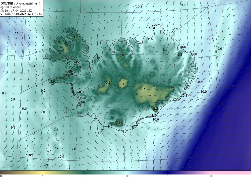This screenshot has width=251, height=178.
Task: Click the 8.1 value near the fjord
Action: [x=91, y=67]
